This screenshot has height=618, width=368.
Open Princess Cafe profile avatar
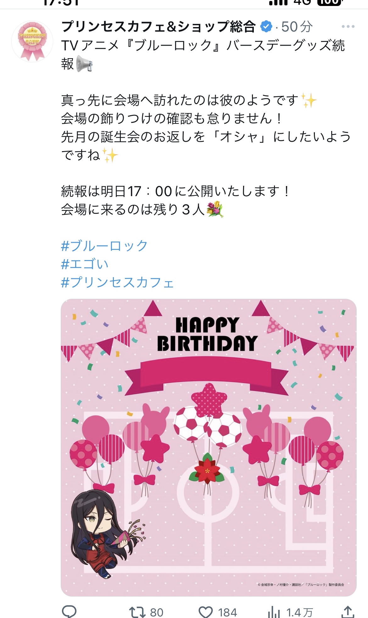[x=32, y=41]
